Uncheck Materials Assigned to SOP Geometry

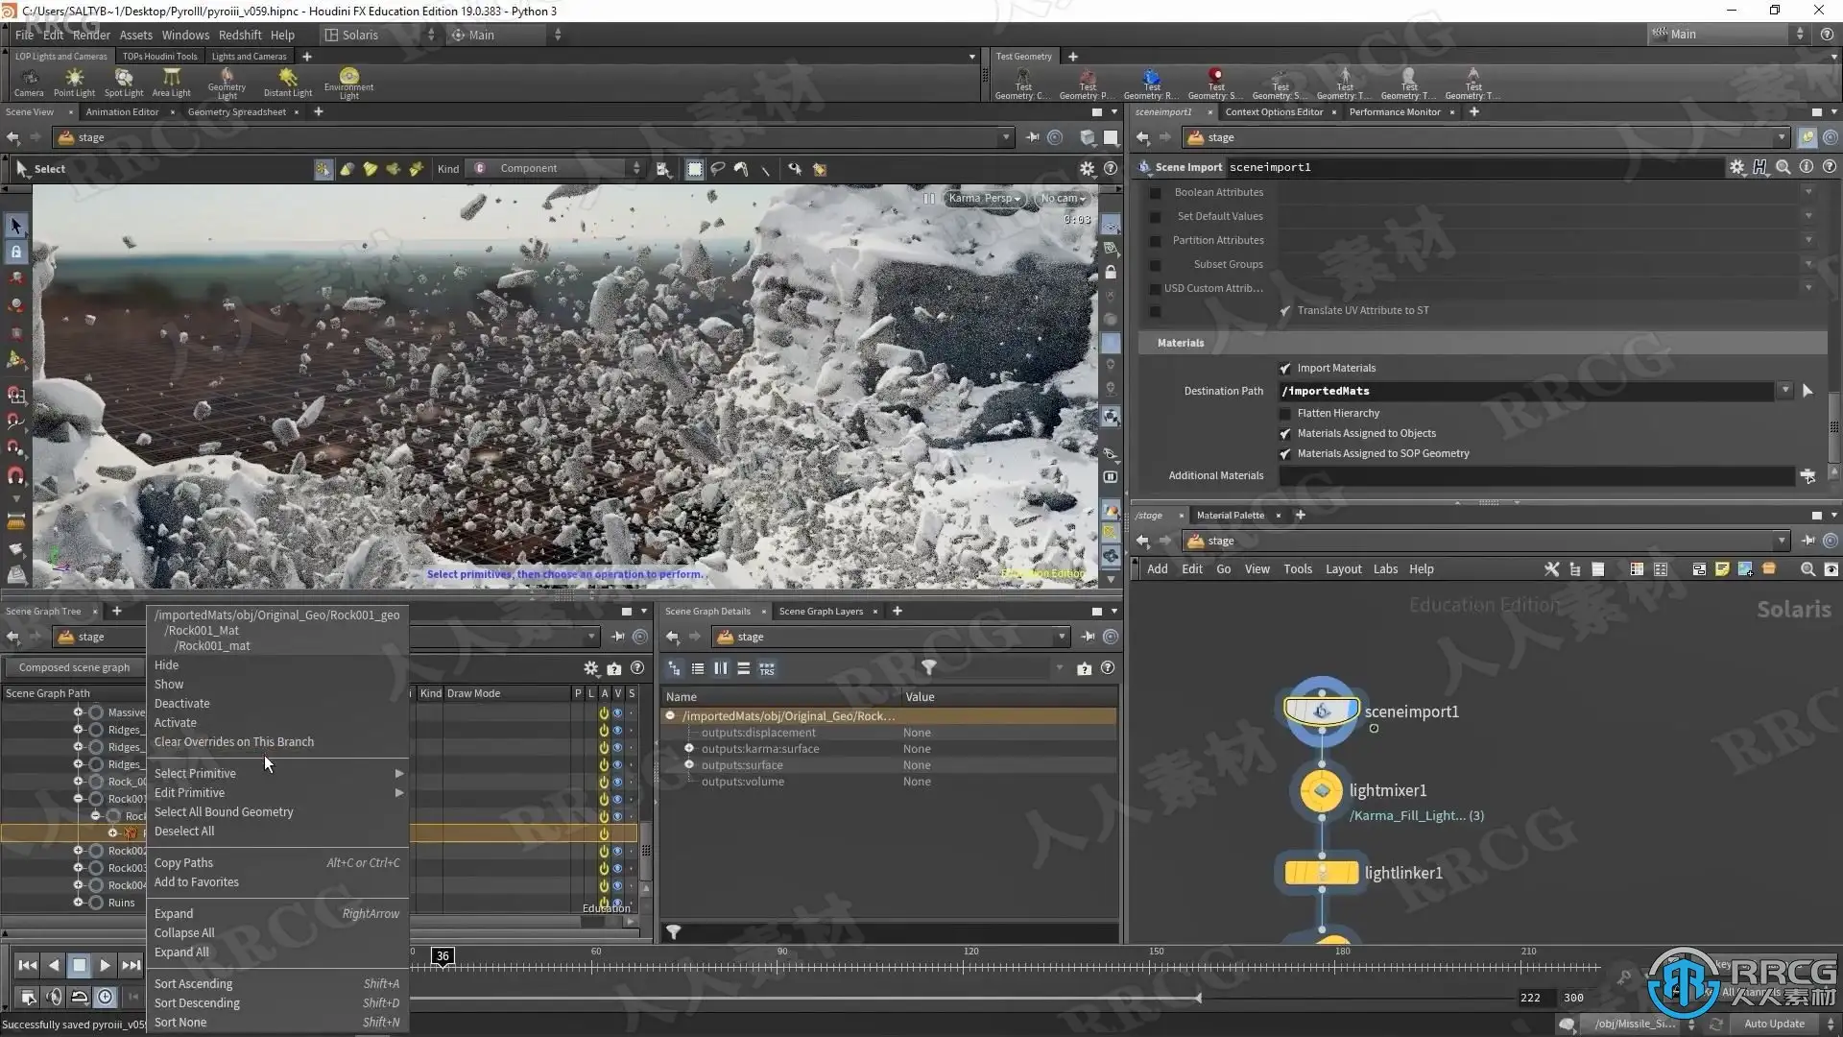pyautogui.click(x=1285, y=454)
